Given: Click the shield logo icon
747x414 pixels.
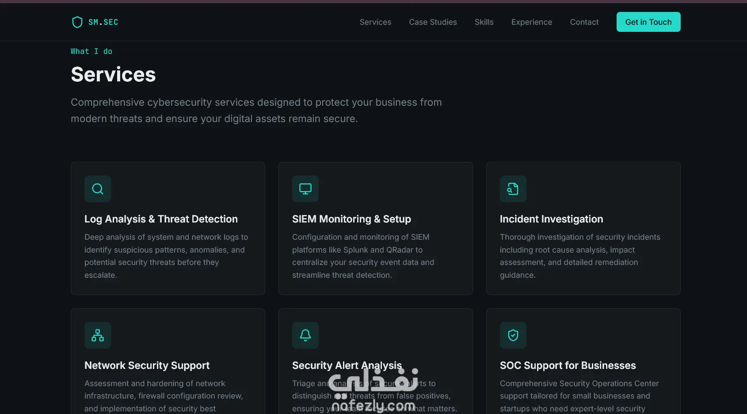Looking at the screenshot, I should coord(77,22).
